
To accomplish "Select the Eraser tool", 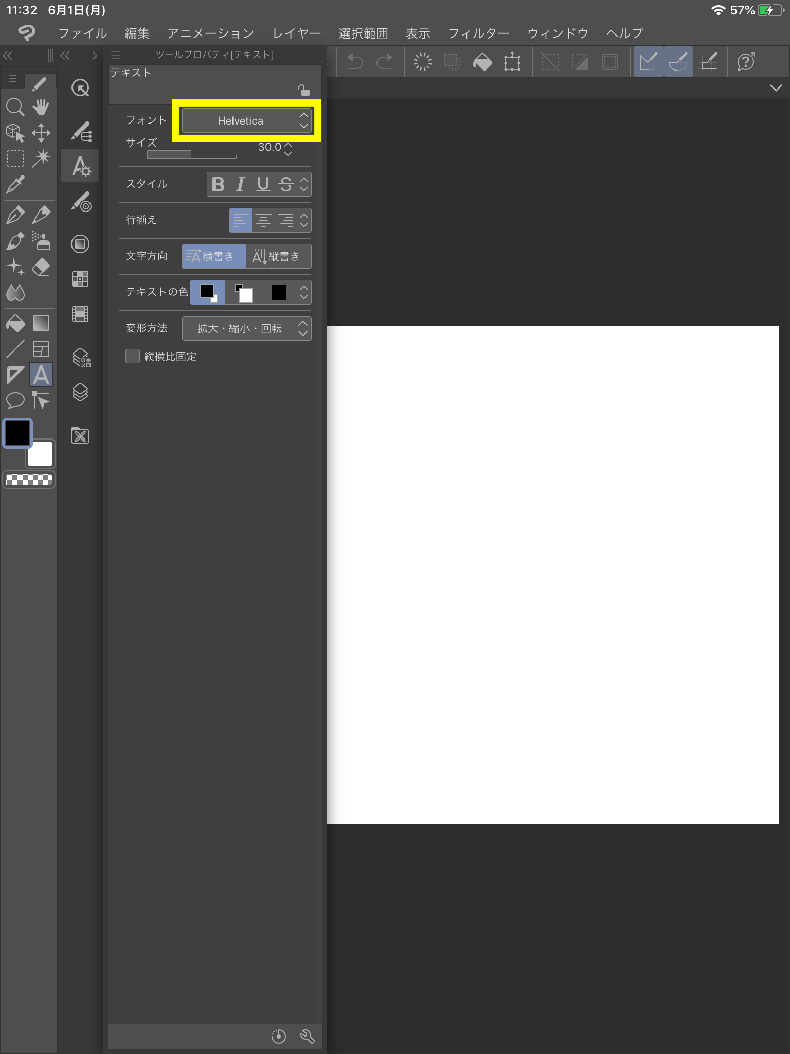I will [x=41, y=267].
